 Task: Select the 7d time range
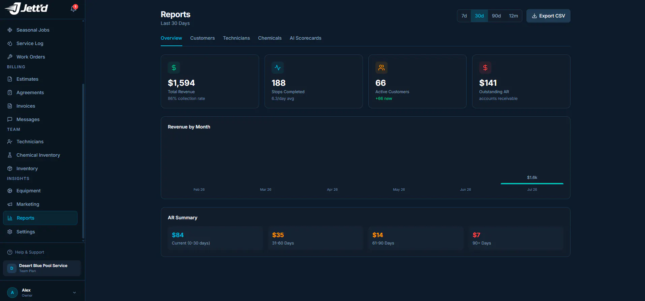pos(464,16)
